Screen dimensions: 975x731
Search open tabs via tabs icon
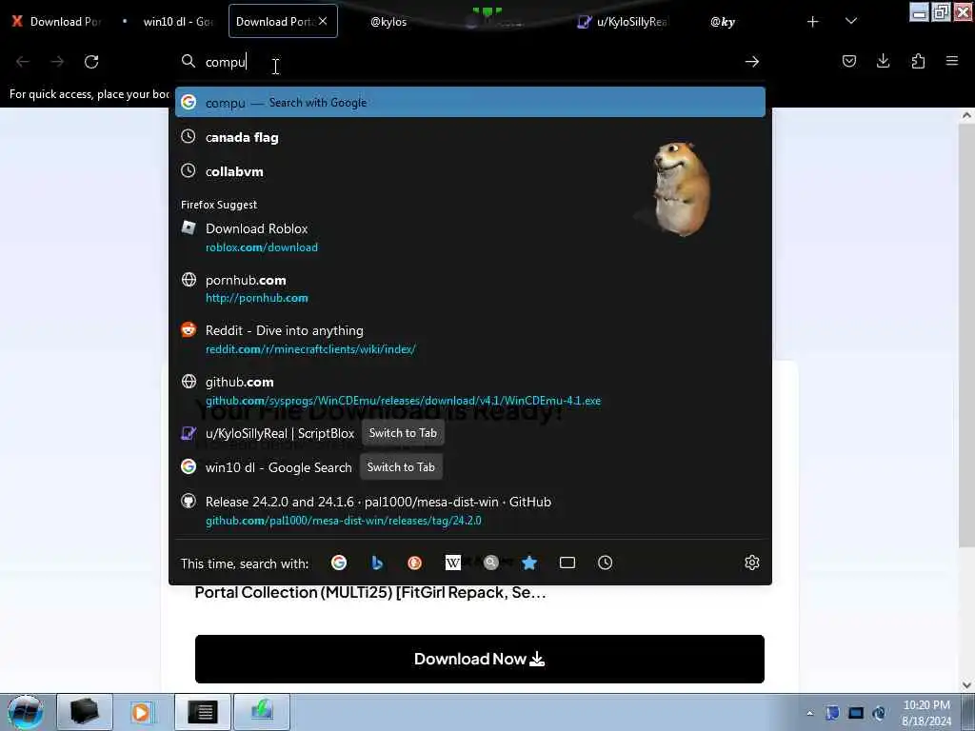coord(567,563)
